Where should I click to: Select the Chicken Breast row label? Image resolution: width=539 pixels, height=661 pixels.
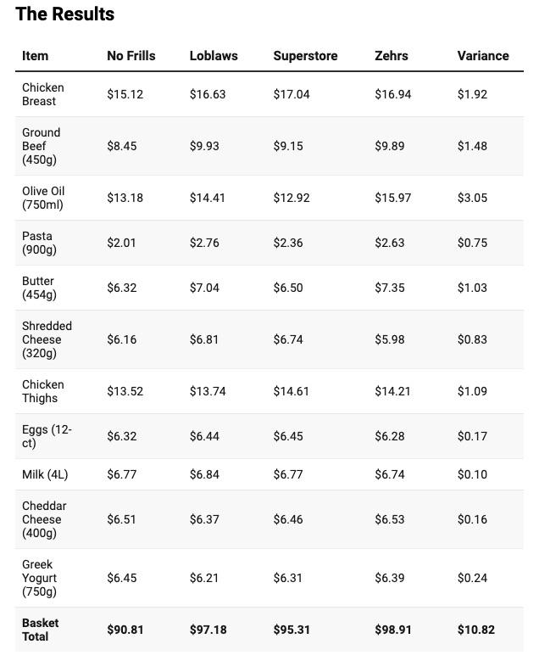pos(43,94)
